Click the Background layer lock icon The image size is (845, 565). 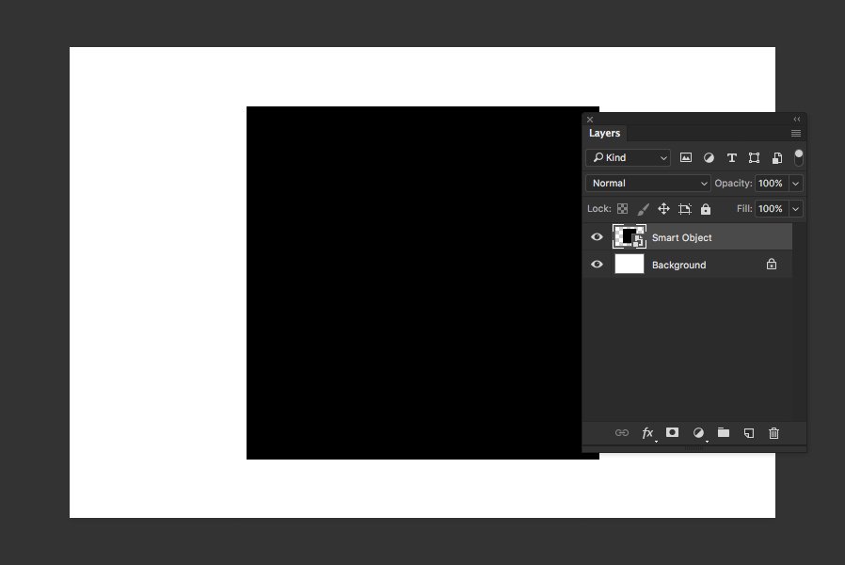click(x=772, y=265)
